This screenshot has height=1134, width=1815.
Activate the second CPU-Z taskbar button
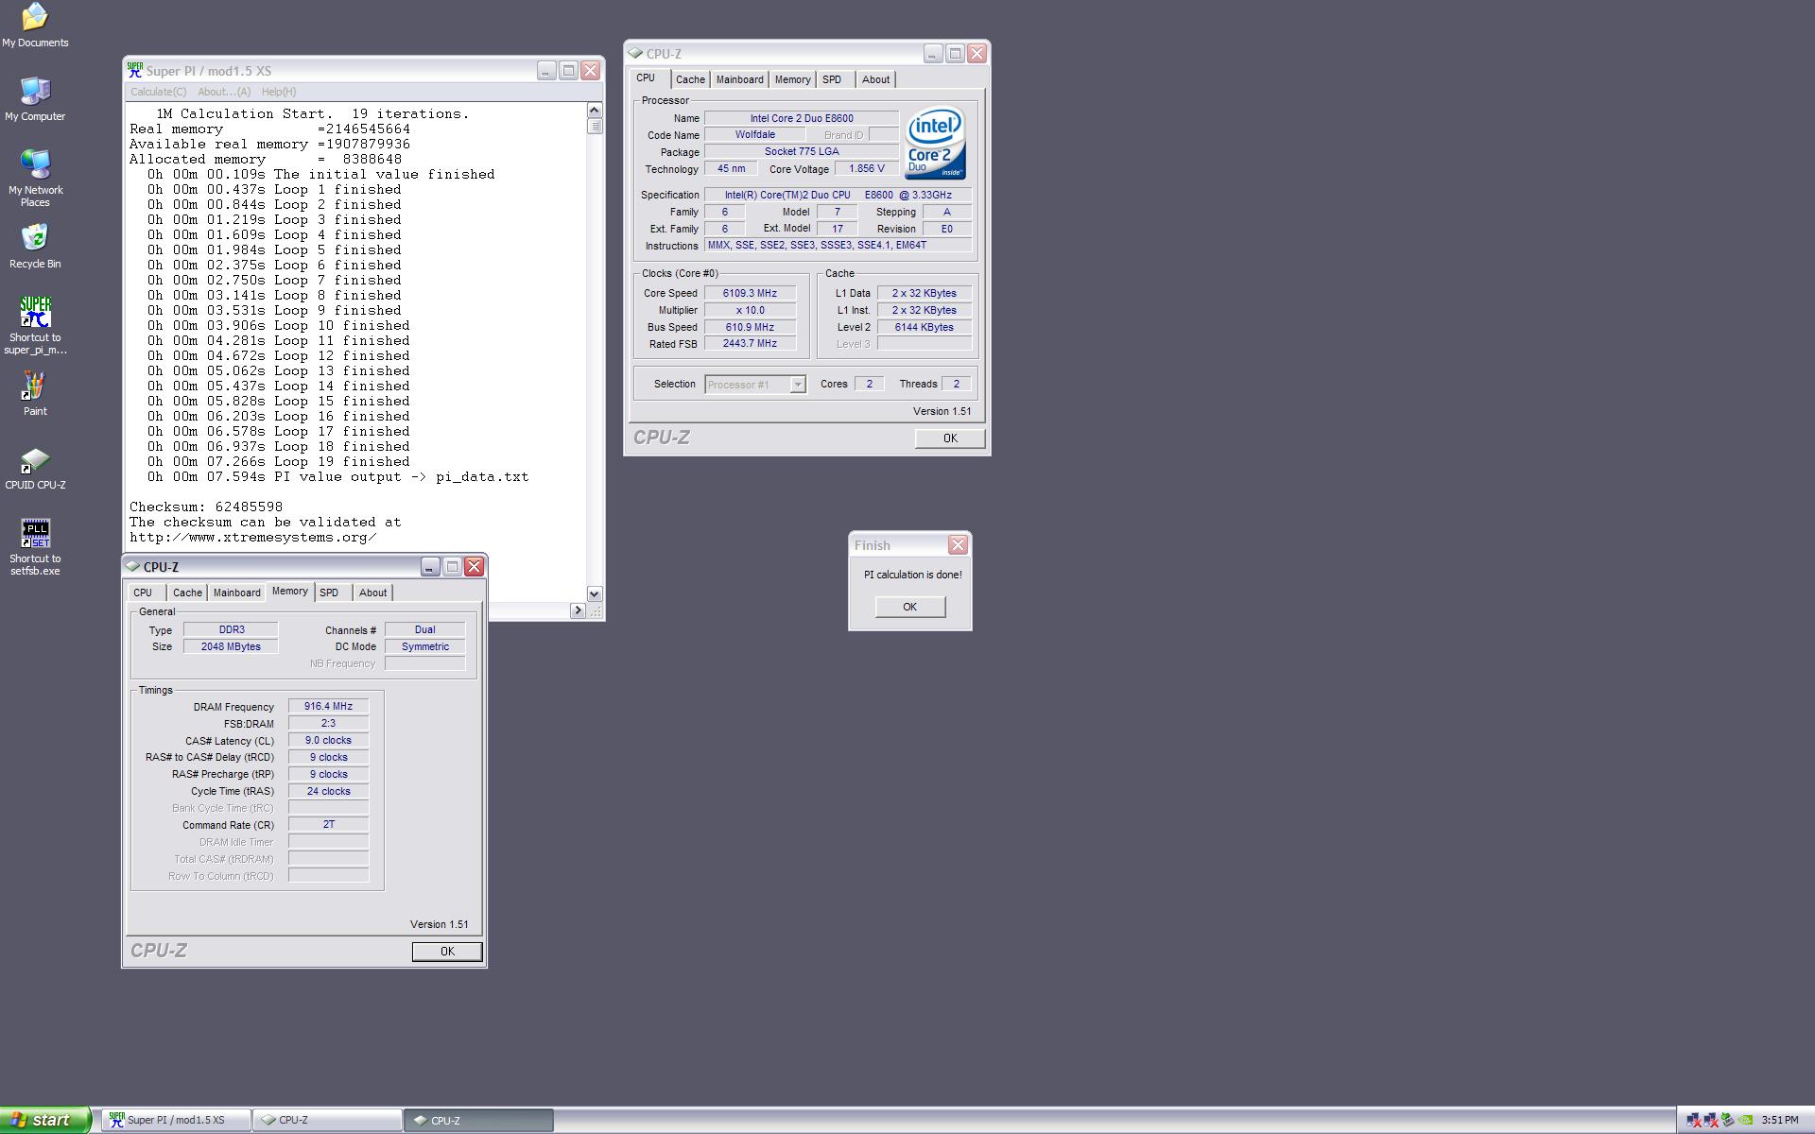[479, 1120]
